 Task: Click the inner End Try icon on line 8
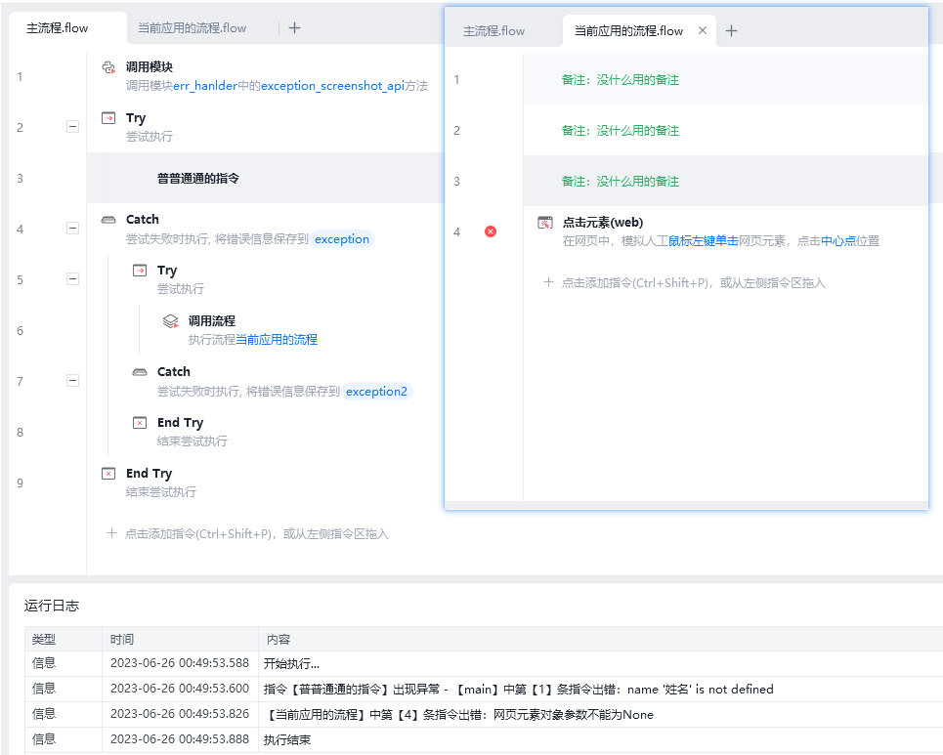[x=140, y=423]
